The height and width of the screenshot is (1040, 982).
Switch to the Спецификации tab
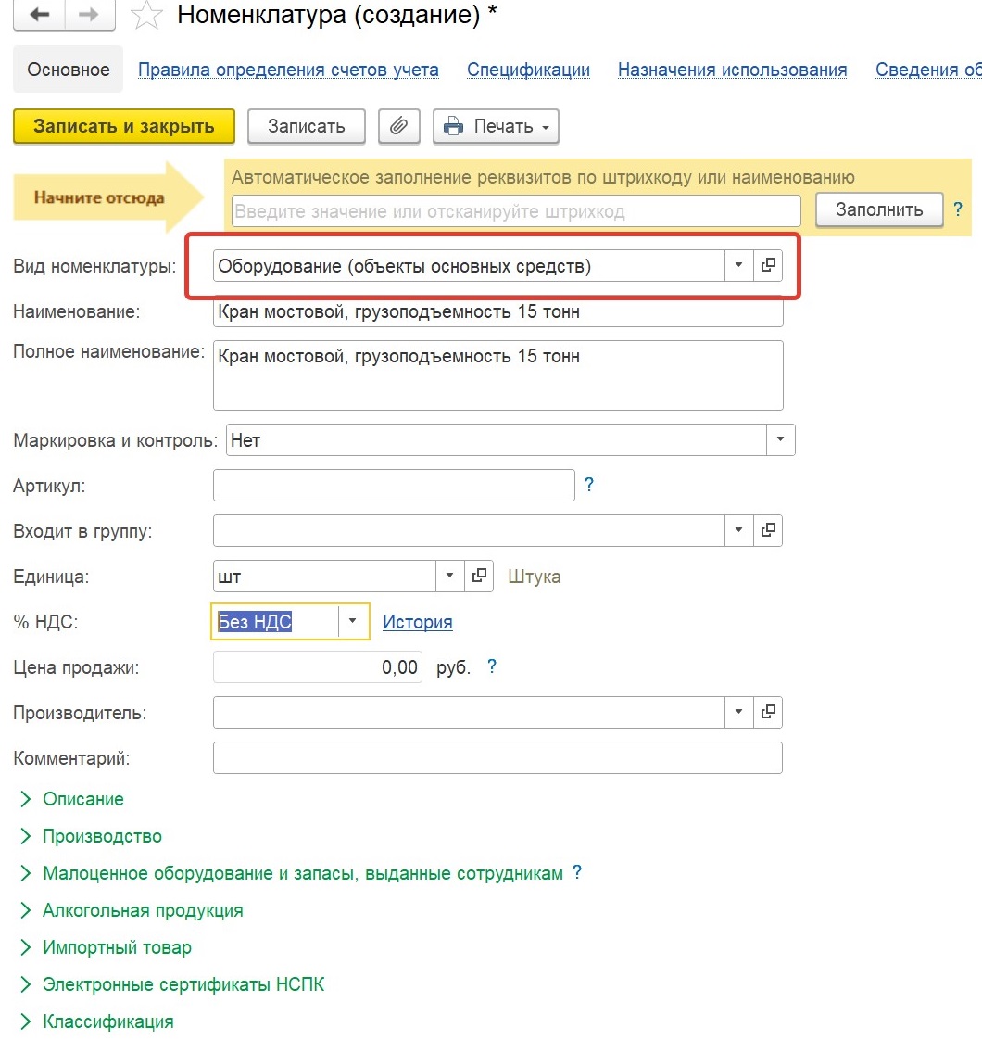(x=528, y=70)
